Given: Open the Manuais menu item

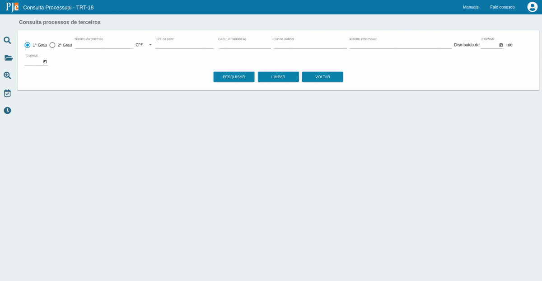Looking at the screenshot, I should click(471, 7).
